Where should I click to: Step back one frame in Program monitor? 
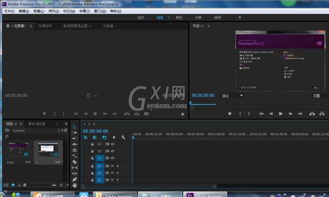[x=271, y=114]
